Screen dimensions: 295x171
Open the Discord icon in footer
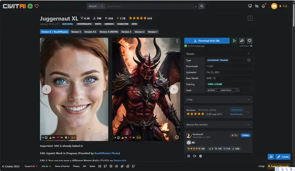click(x=100, y=167)
